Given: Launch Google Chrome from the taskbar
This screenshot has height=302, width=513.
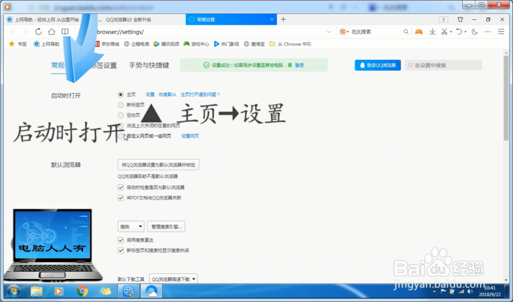Looking at the screenshot, I should tap(82, 291).
